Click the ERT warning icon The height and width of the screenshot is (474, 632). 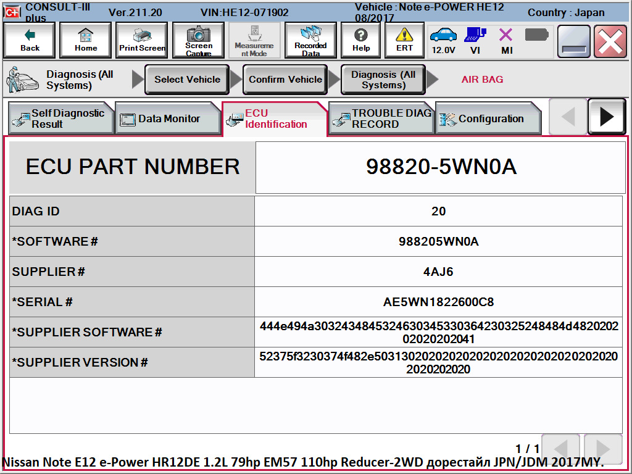[404, 40]
